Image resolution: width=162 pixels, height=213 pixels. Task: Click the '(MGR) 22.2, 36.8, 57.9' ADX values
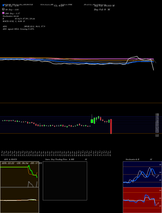pos(34,26)
